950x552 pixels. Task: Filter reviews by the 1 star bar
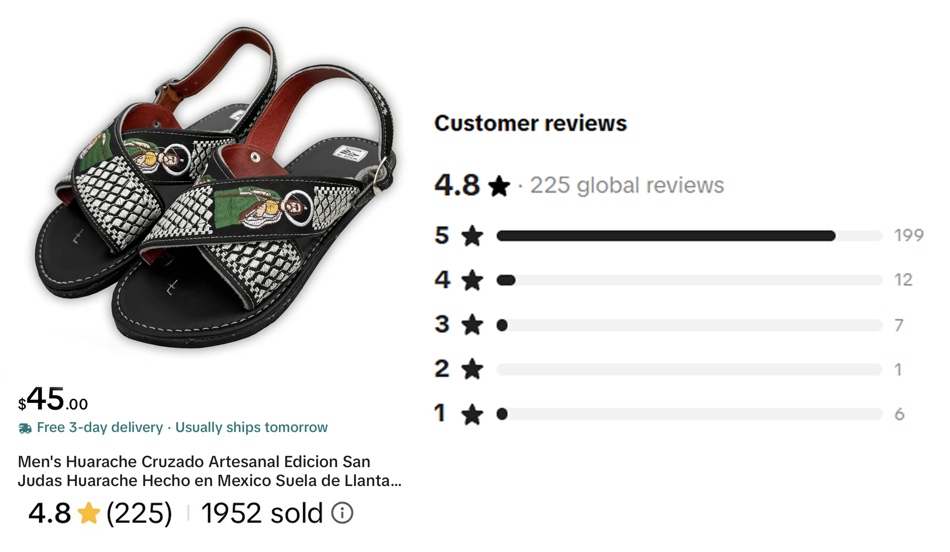tap(689, 414)
